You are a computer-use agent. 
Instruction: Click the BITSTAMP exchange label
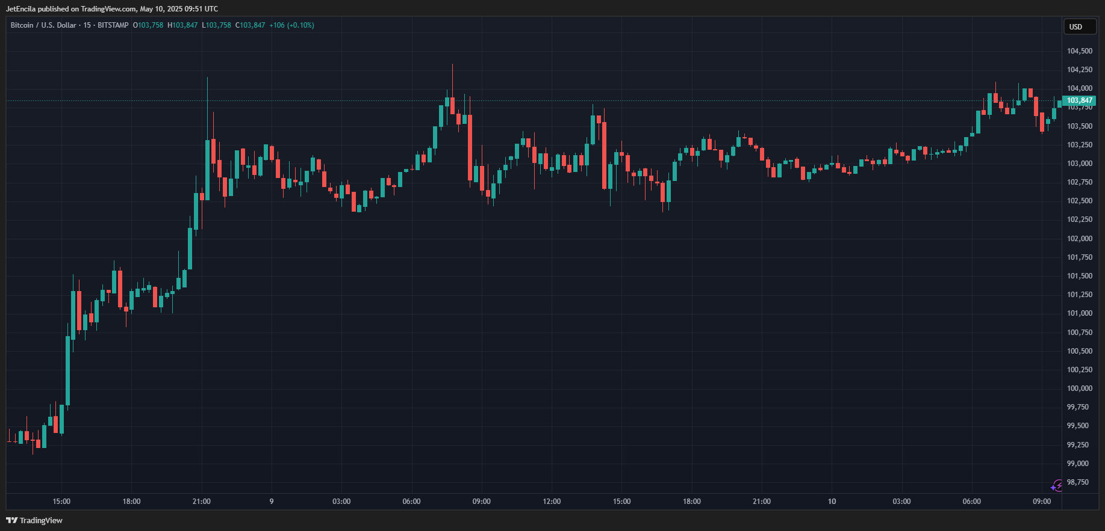tap(113, 25)
